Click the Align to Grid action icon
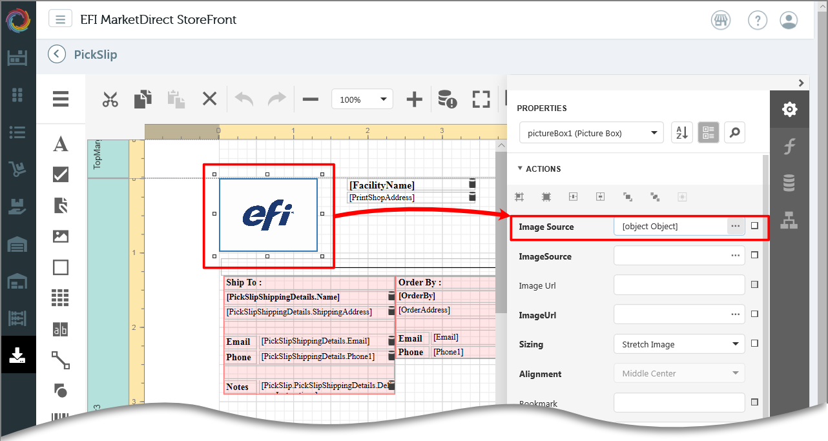 [x=519, y=197]
